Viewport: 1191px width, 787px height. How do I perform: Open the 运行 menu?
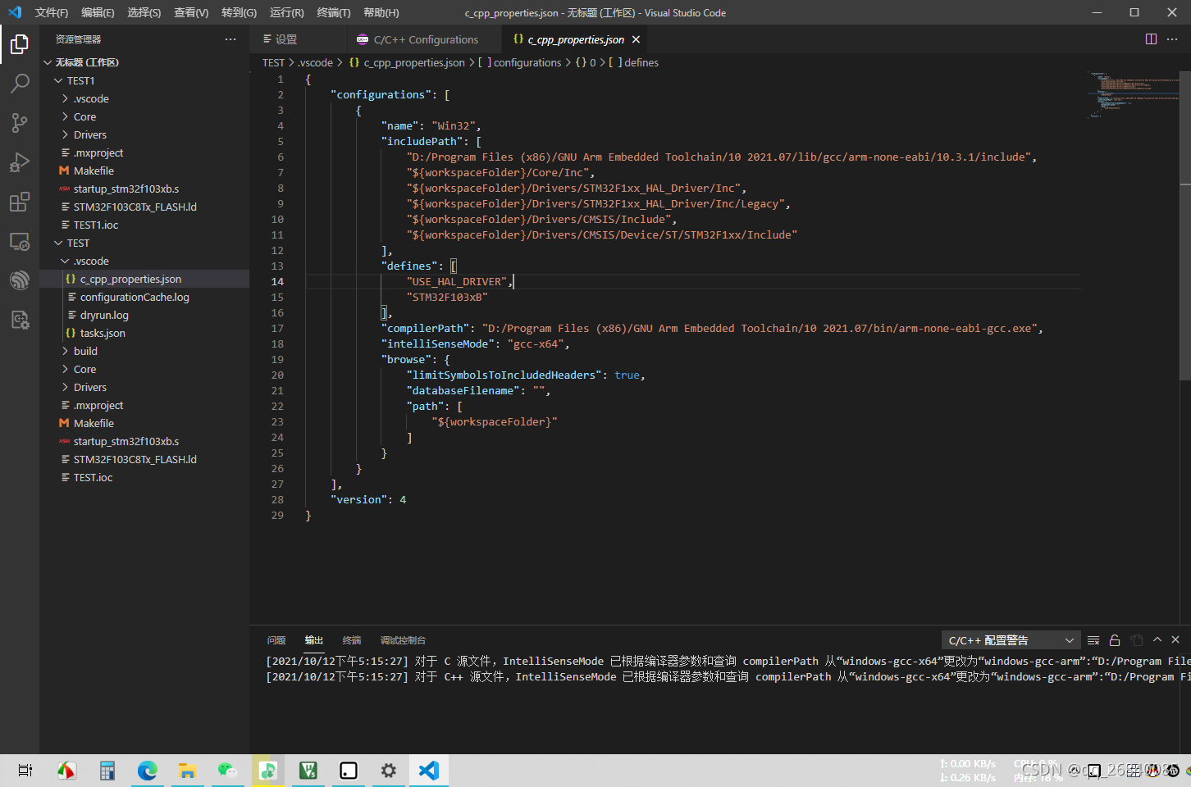click(x=285, y=12)
